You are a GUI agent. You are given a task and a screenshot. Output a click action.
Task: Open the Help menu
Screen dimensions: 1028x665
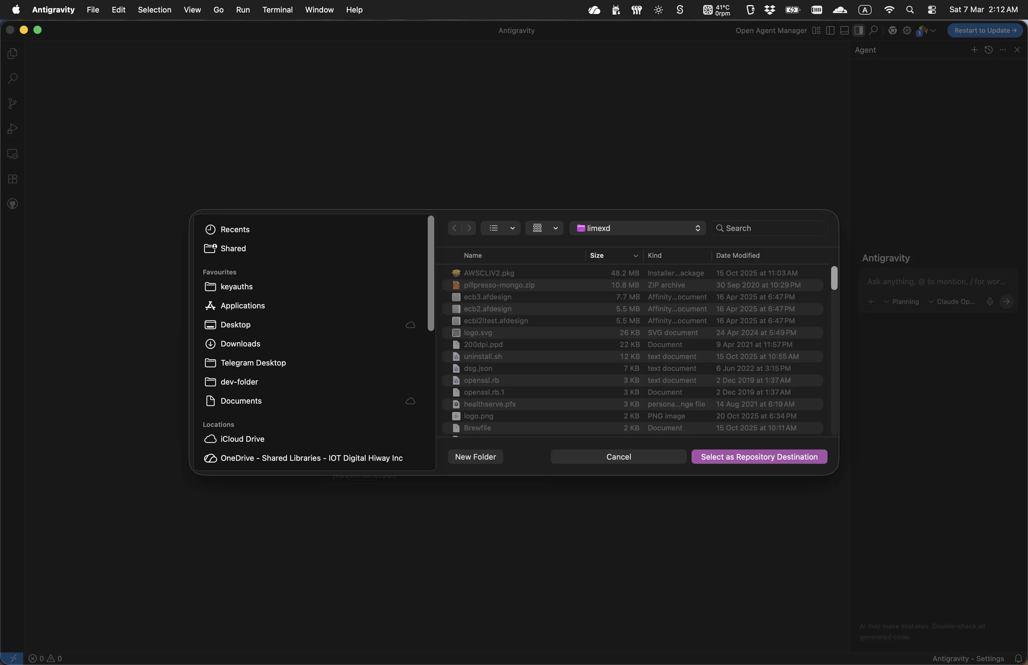(354, 10)
